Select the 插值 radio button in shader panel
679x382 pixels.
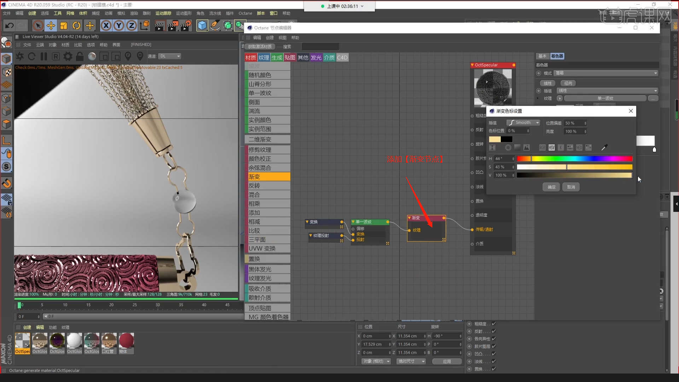[539, 91]
